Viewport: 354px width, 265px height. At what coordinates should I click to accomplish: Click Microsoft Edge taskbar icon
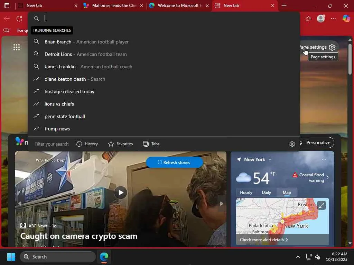coord(104,257)
